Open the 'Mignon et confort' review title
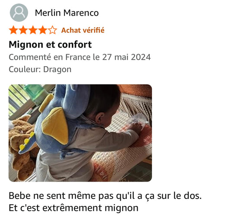 [x=50, y=45]
